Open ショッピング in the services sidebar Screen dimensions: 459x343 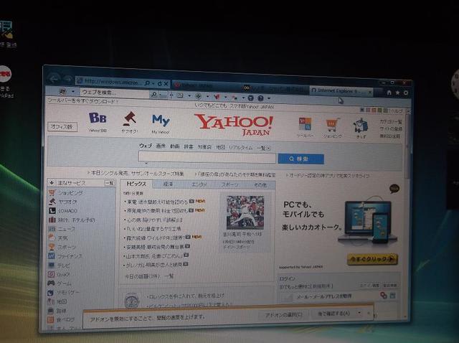70,192
